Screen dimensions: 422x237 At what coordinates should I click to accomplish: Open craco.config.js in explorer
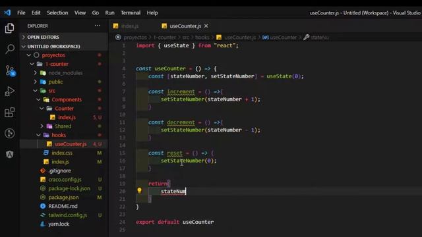pos(65,180)
